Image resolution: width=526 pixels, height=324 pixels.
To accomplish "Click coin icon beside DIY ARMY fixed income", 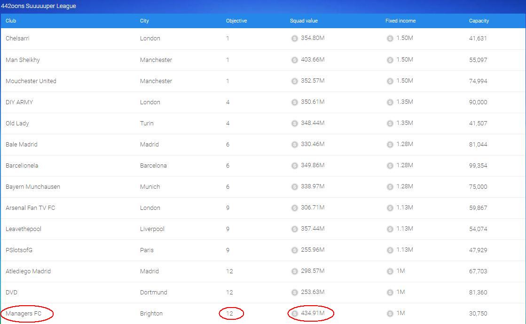I will tap(390, 102).
